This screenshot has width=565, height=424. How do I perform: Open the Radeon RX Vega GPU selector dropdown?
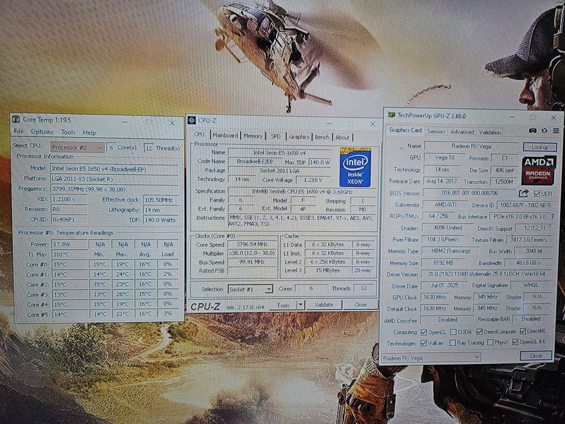click(431, 357)
